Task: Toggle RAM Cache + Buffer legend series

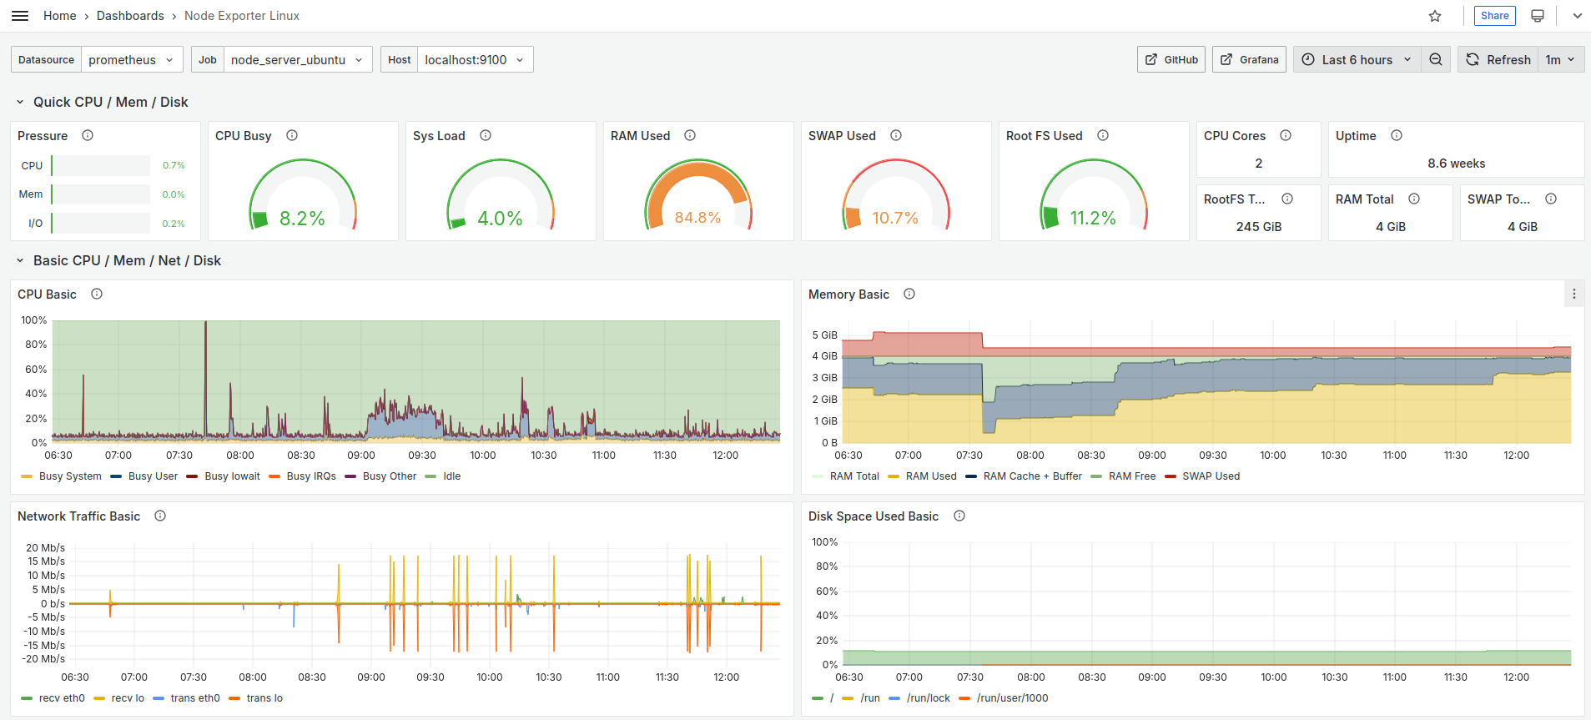Action: [1033, 476]
